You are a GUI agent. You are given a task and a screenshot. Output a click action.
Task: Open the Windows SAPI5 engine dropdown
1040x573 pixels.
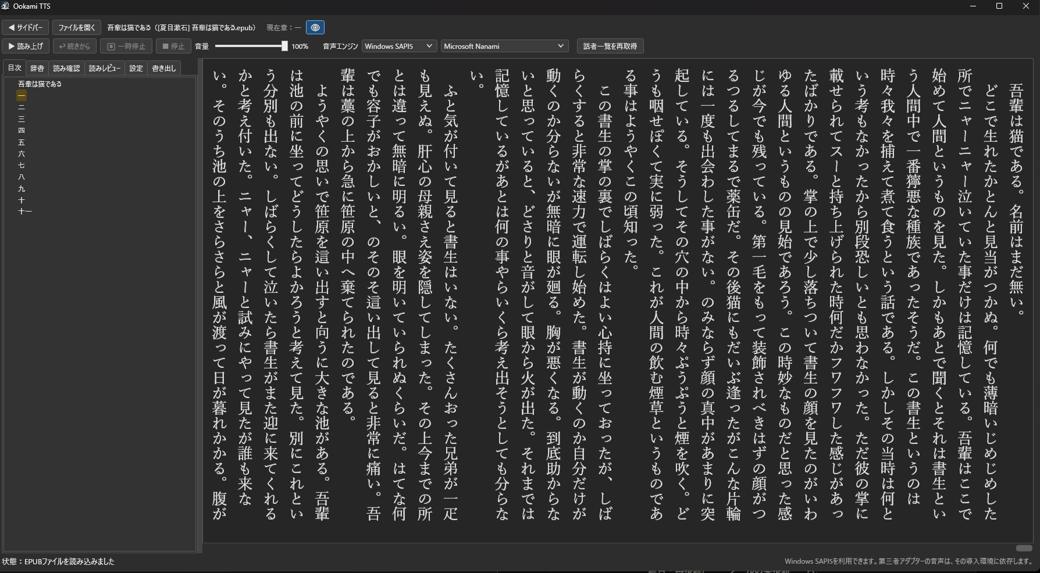398,46
